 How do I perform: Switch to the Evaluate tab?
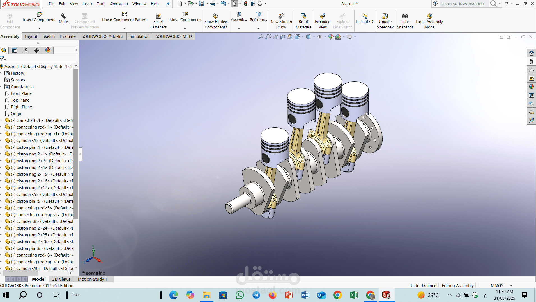click(68, 36)
